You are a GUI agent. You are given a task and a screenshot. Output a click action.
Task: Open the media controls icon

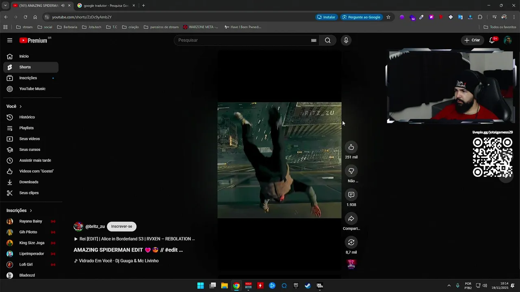click(494, 17)
